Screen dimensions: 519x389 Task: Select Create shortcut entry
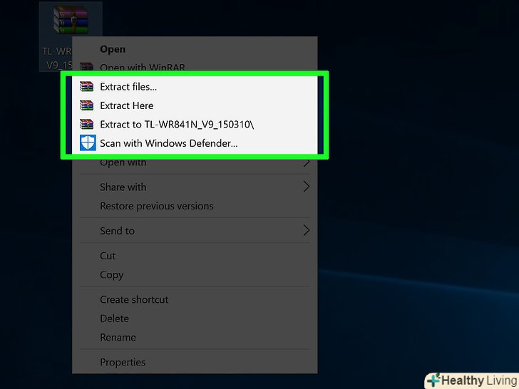point(195,299)
